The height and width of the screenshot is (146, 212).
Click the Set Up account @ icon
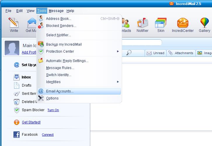[17, 65]
